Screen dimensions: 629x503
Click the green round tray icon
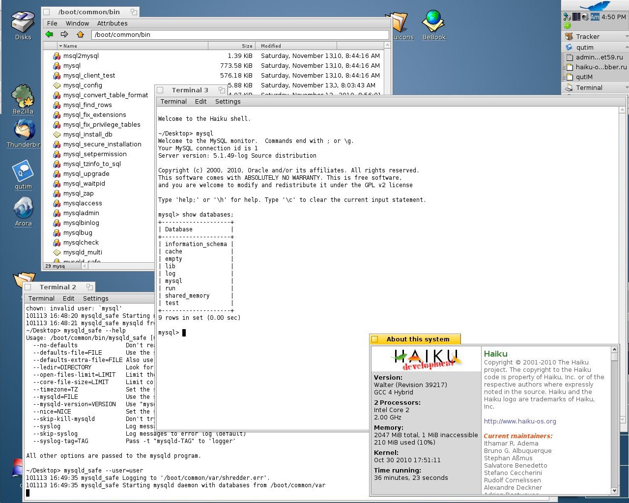568,26
